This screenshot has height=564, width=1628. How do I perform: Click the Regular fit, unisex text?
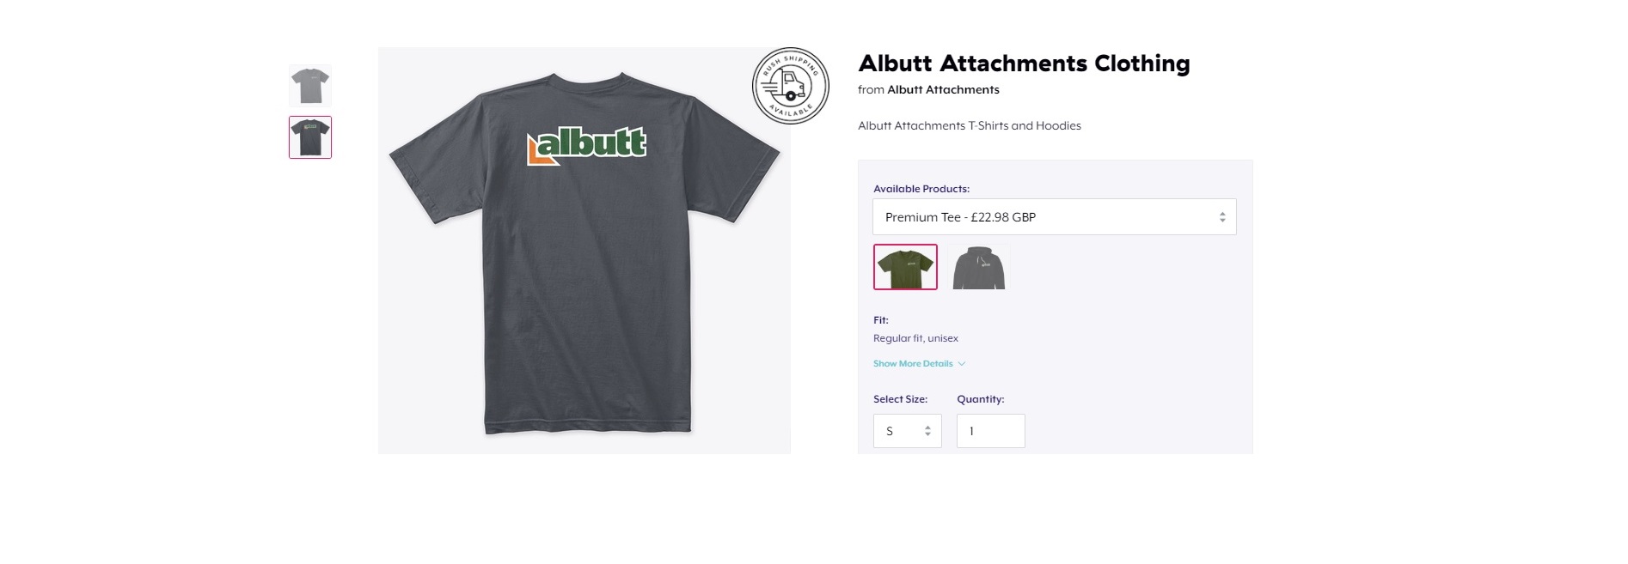915,338
